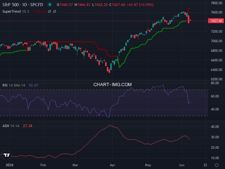Click the S&P 500 symbol title

(x=23, y=5)
